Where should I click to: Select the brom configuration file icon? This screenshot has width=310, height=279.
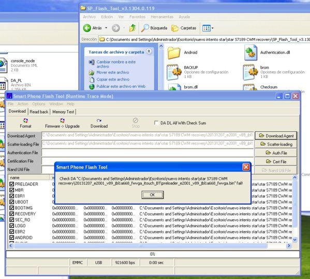[x=250, y=72]
